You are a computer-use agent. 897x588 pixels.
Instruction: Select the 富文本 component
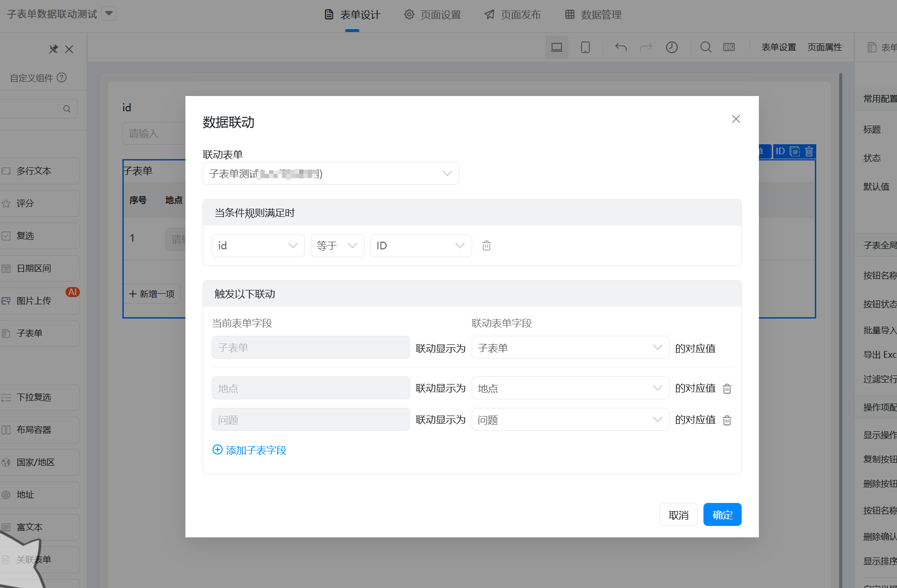[40, 527]
